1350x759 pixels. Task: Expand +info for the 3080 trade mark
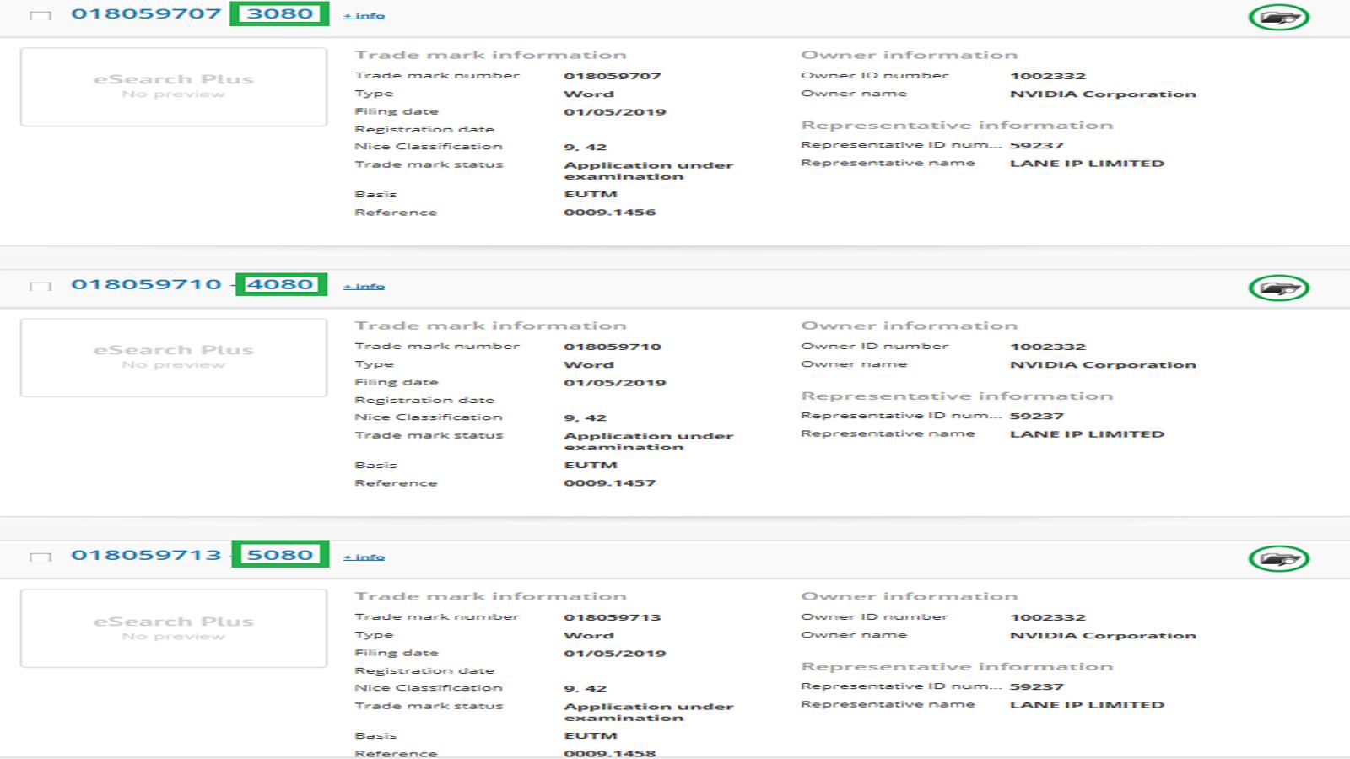coord(364,15)
